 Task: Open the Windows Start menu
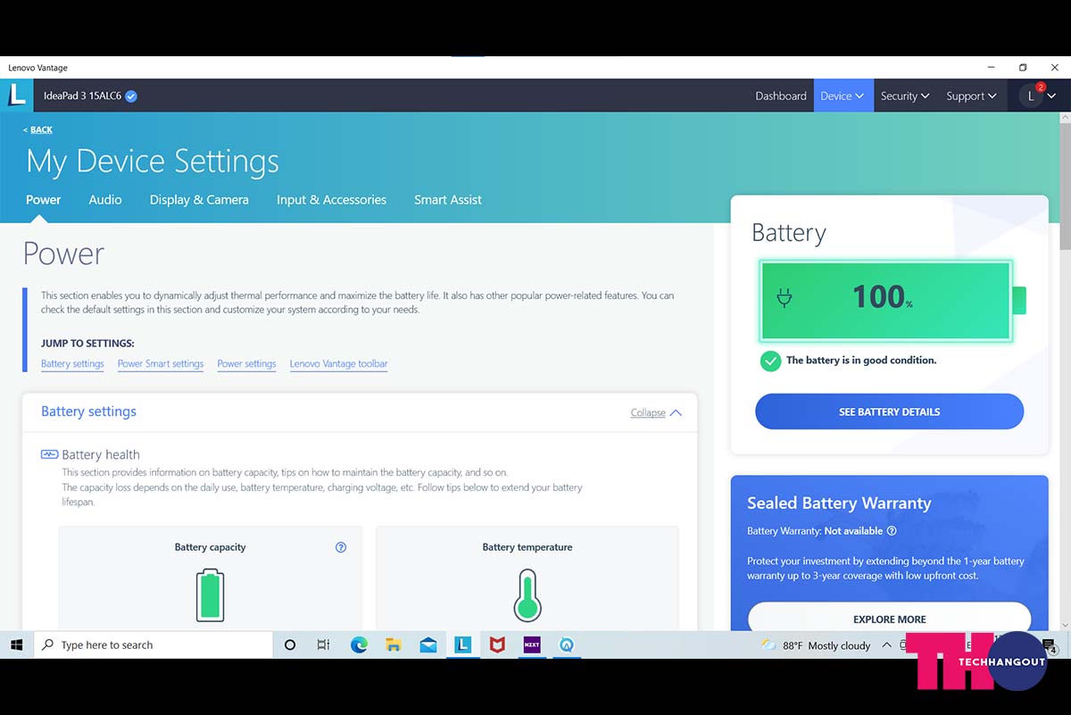pyautogui.click(x=17, y=644)
